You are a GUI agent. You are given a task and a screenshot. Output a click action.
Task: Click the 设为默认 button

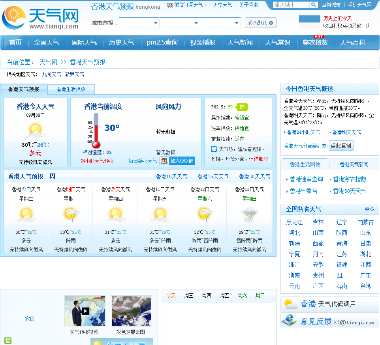point(261,23)
